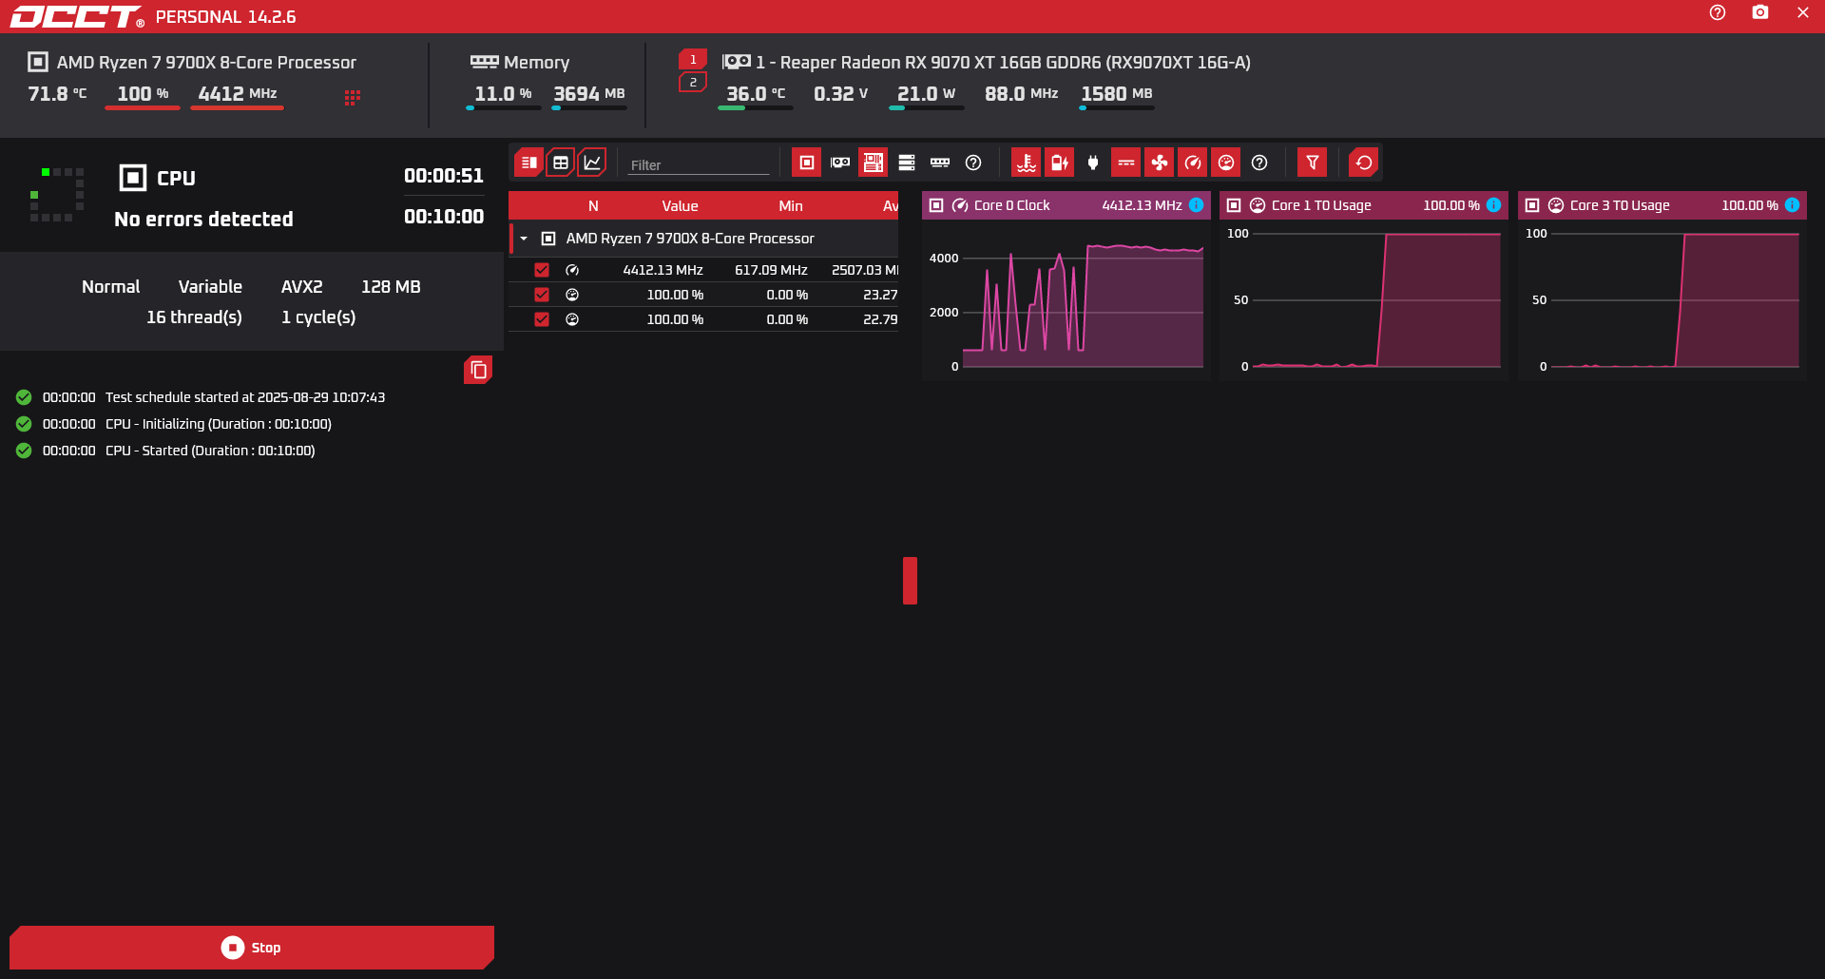Click the Core 0 Clock graph

1066,298
